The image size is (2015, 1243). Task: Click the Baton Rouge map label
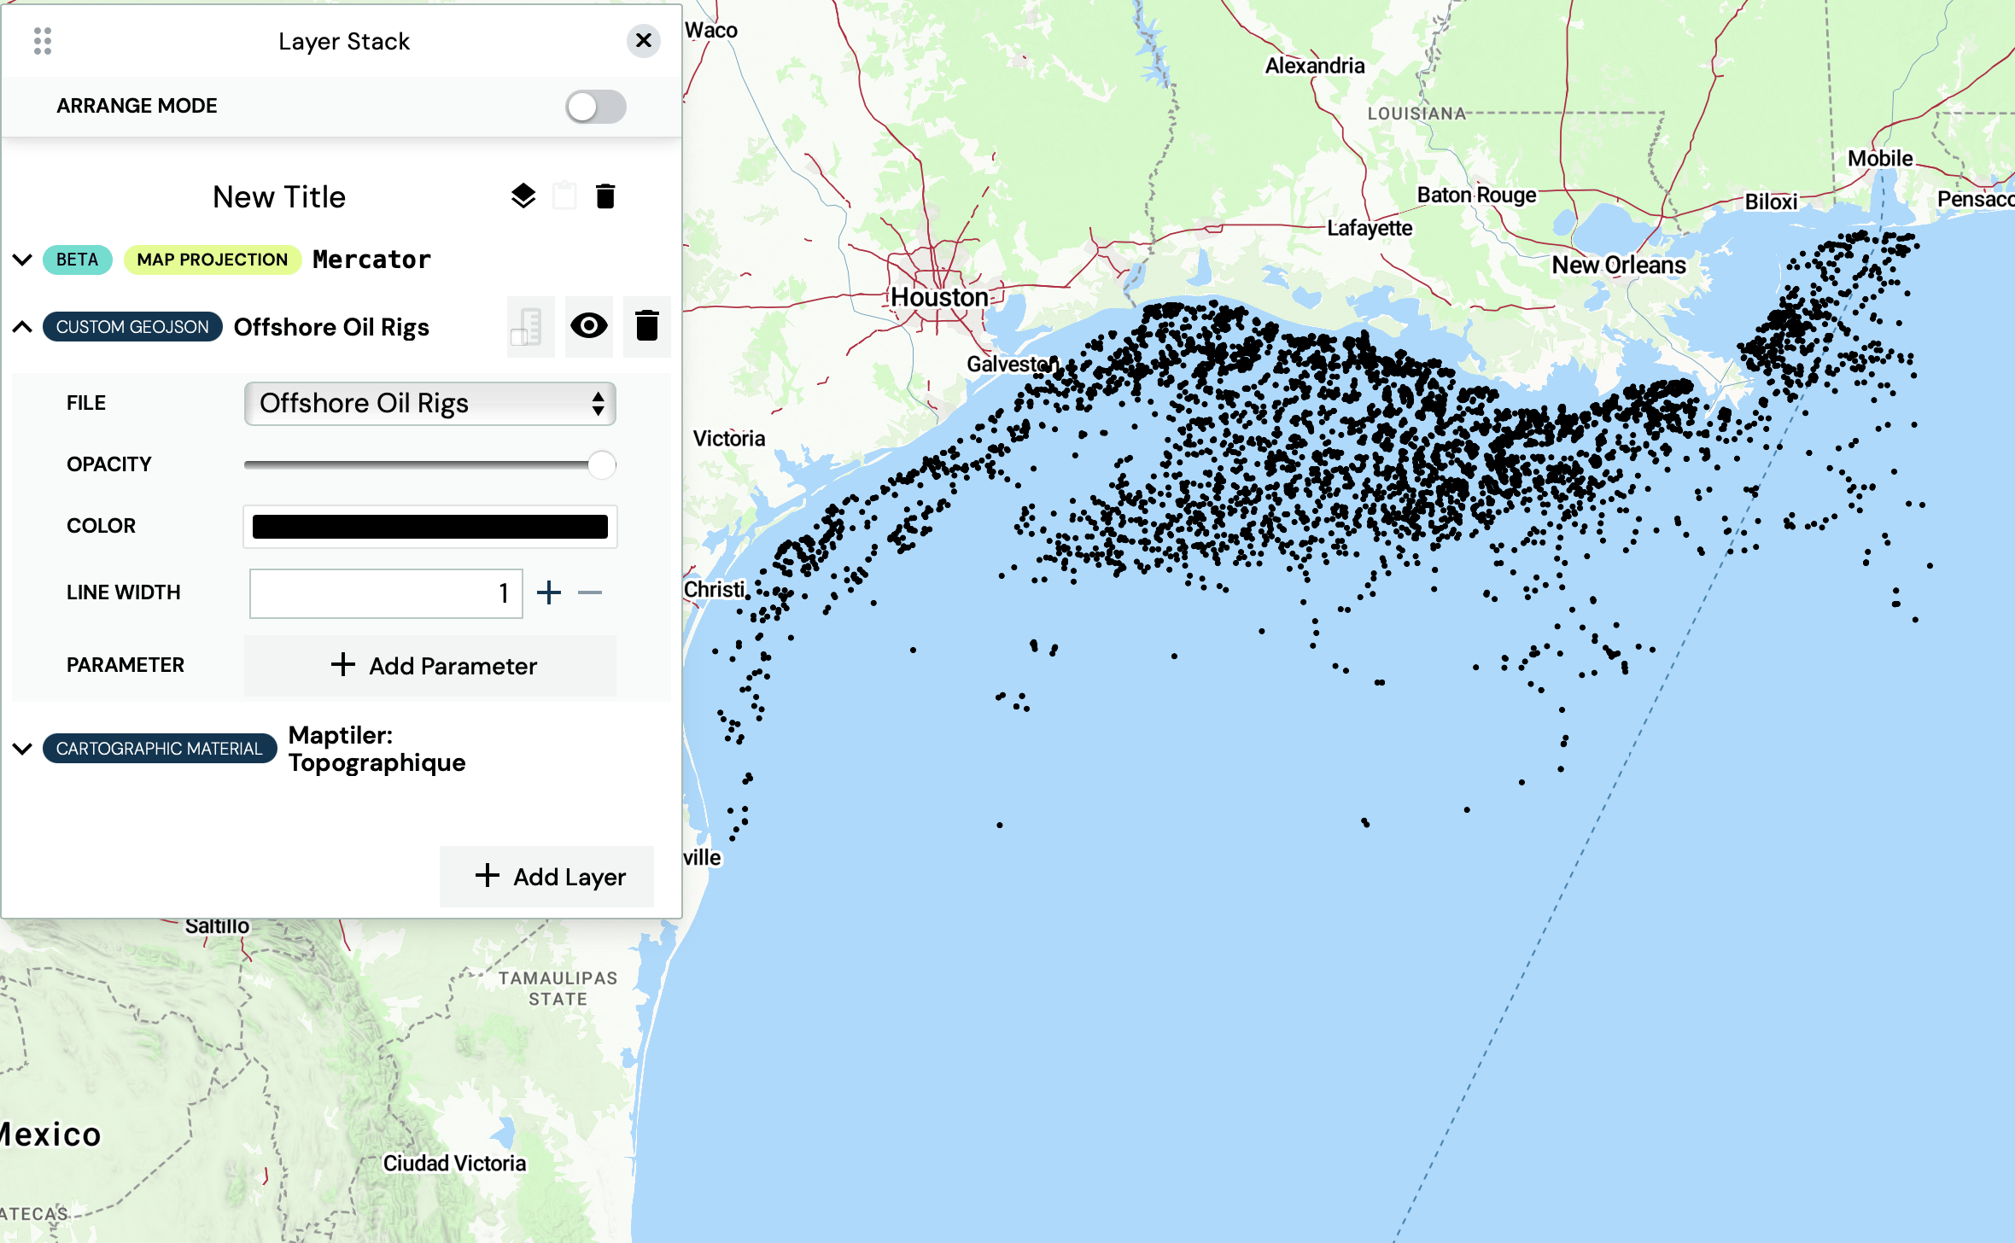coord(1476,195)
